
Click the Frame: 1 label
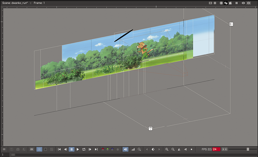(x=39, y=3)
